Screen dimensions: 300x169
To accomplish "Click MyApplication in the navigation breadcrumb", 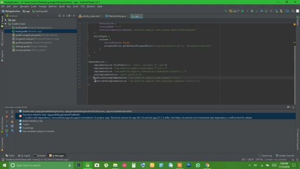I will (x=11, y=11).
